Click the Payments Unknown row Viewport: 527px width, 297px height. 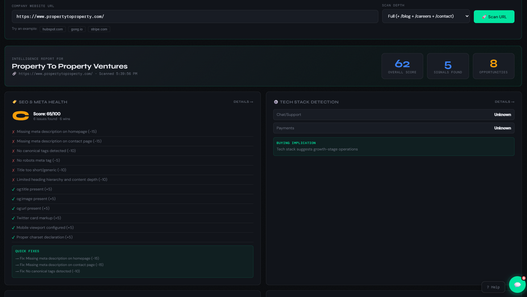[x=394, y=128]
